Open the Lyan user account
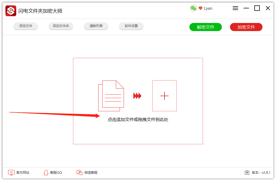The image size is (276, 181). 208,8
